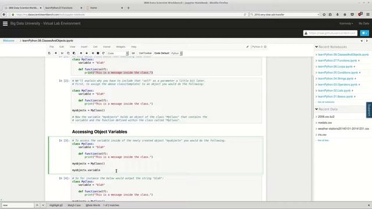The image size is (372, 209).
Task: Click the find bar search text field
Action: click(x=18, y=205)
